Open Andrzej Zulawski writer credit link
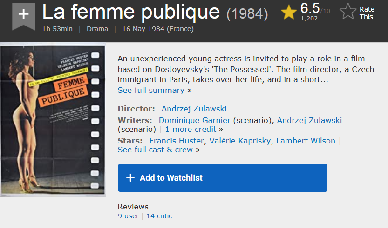388x228 pixels. click(x=309, y=120)
